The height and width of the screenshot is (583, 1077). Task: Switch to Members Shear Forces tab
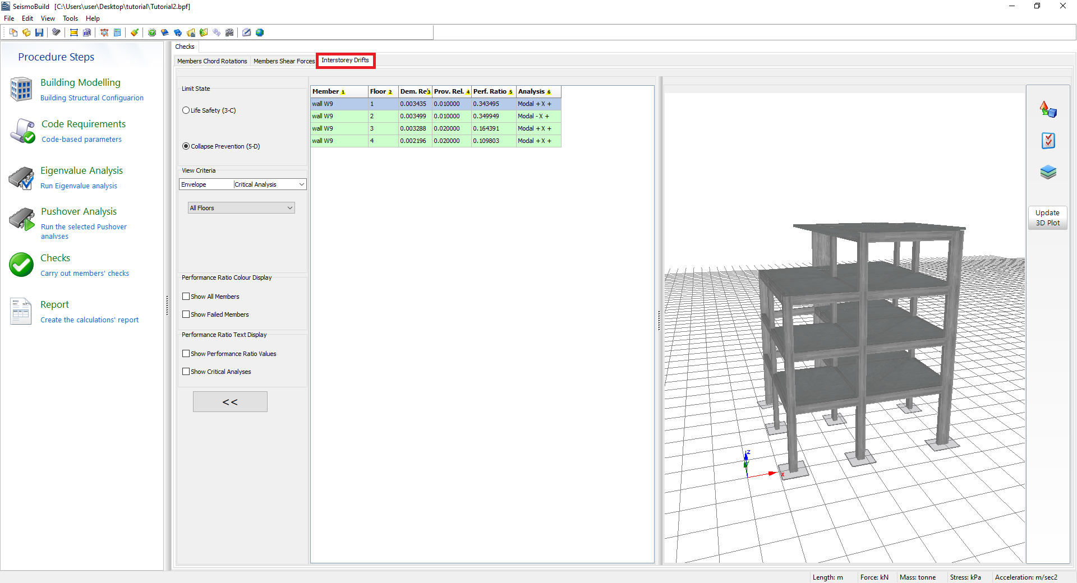coord(284,61)
